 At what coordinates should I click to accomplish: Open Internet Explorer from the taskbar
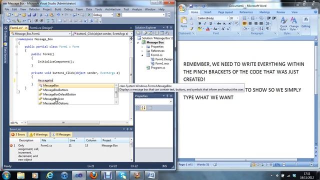coord(50,175)
